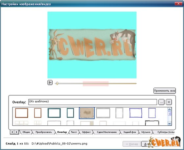Pick the film strip landscape overlay
184x150 pixels.
pyautogui.click(x=103, y=113)
